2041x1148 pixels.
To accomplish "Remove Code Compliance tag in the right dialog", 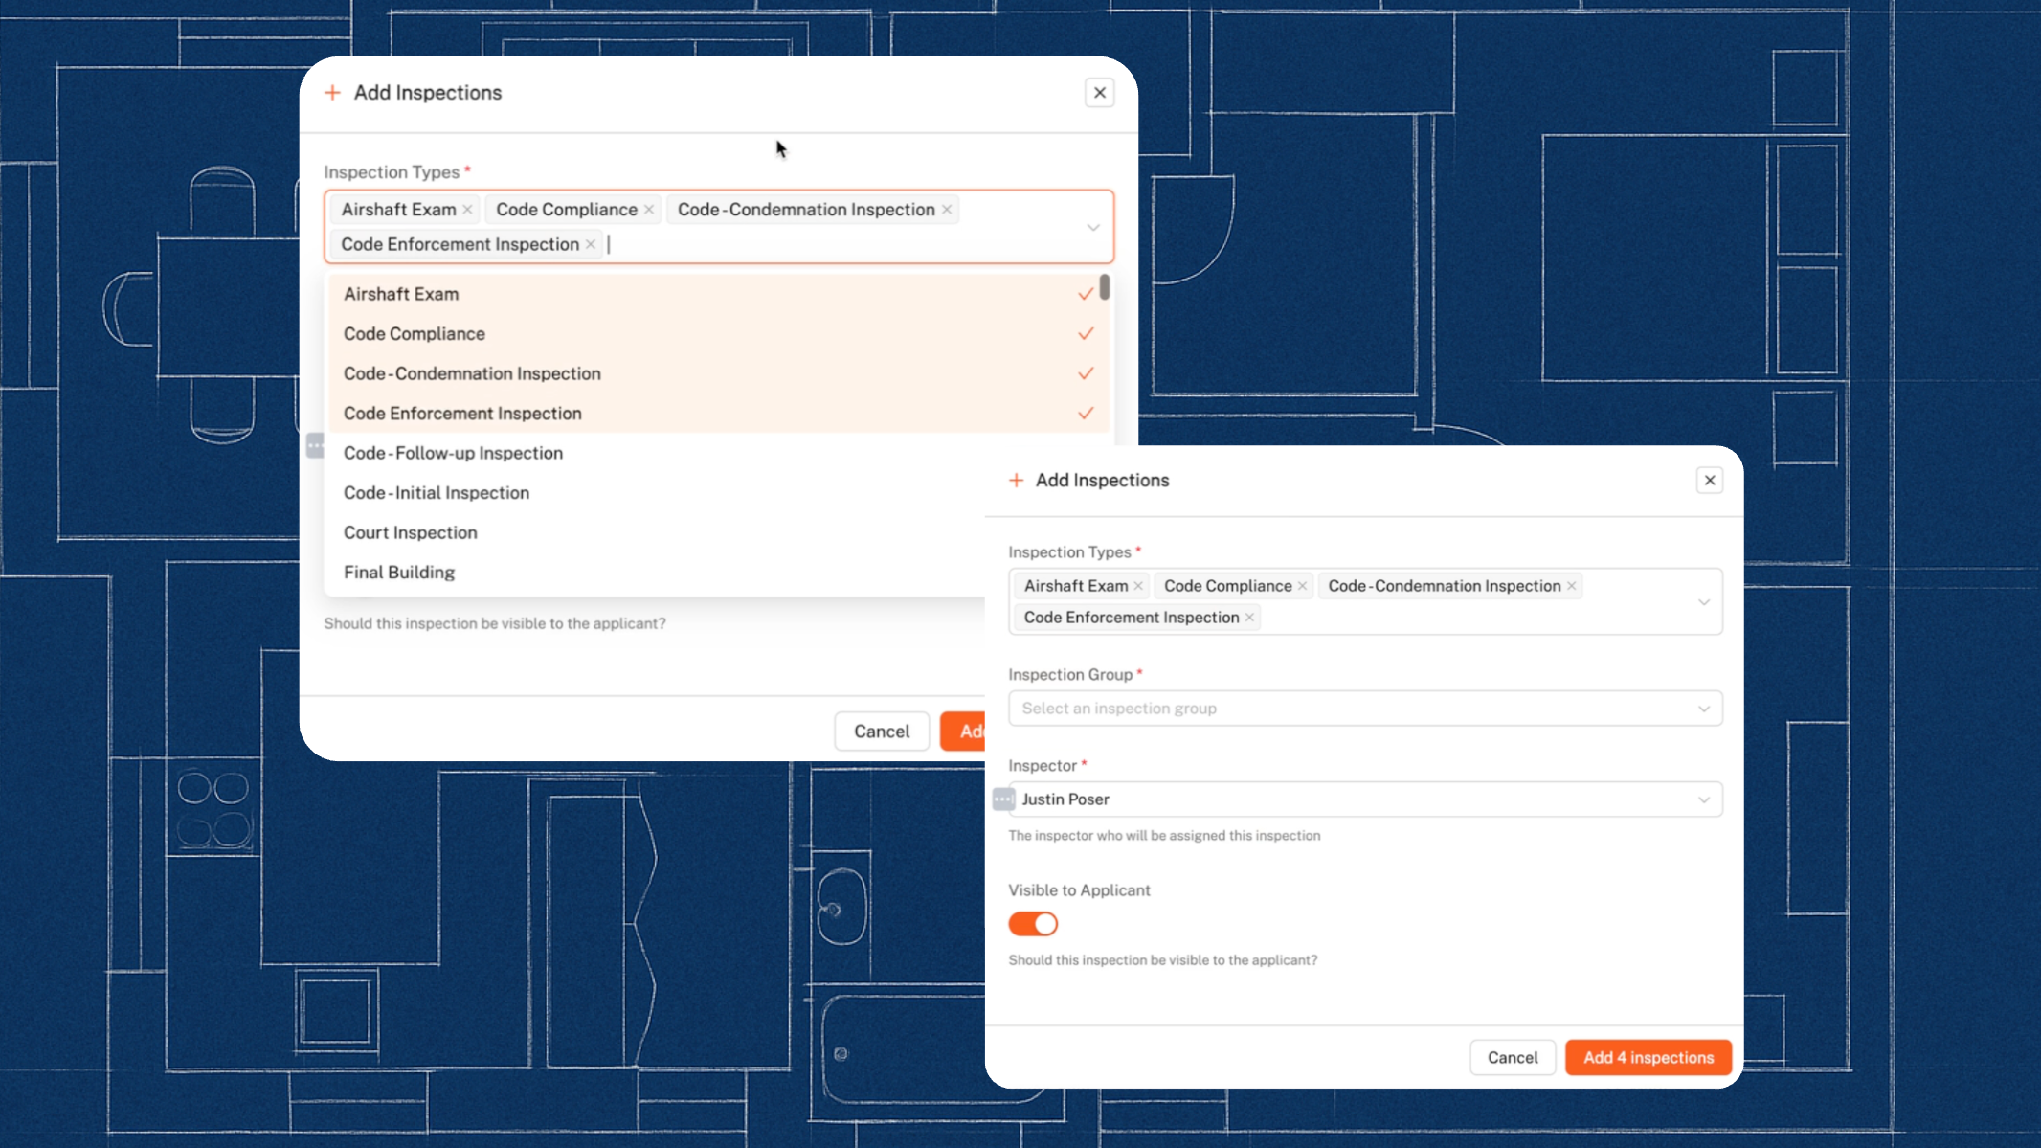I will click(x=1302, y=586).
